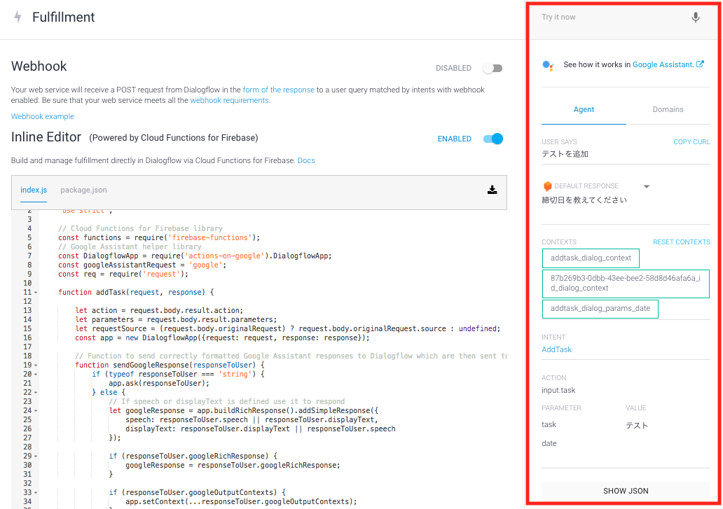723x509 pixels.
Task: Click the 'function addTask' code line
Action: 136,293
